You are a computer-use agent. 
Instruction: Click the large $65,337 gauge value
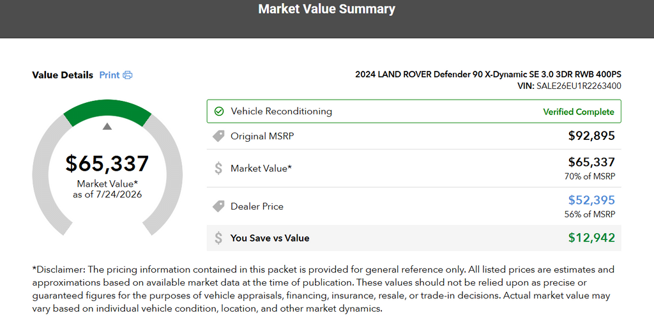[107, 164]
